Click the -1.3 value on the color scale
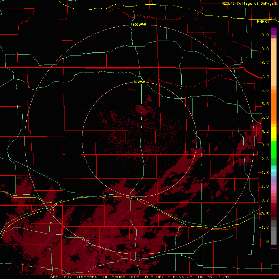The height and width of the screenshot is (279, 279). (x=264, y=228)
